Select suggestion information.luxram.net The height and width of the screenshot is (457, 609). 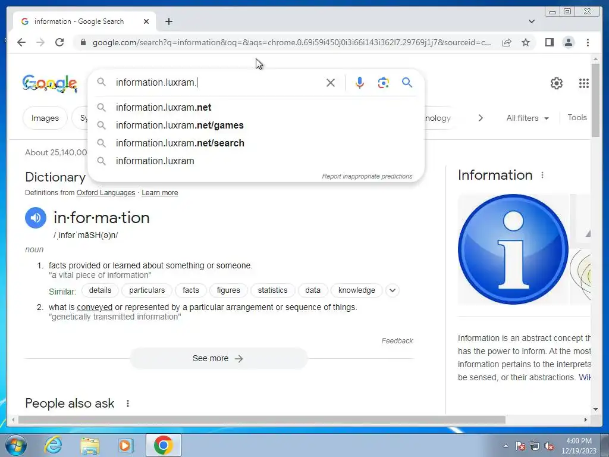tap(256, 107)
